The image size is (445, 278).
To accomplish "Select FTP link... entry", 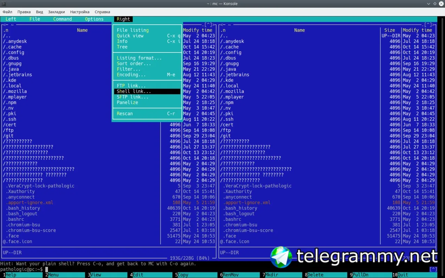I will click(x=147, y=86).
